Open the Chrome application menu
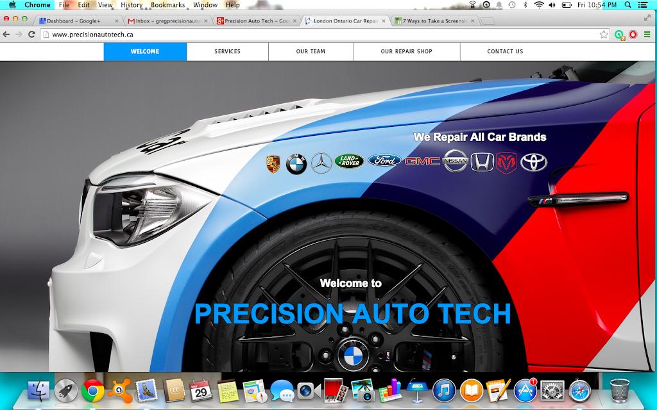 point(37,5)
